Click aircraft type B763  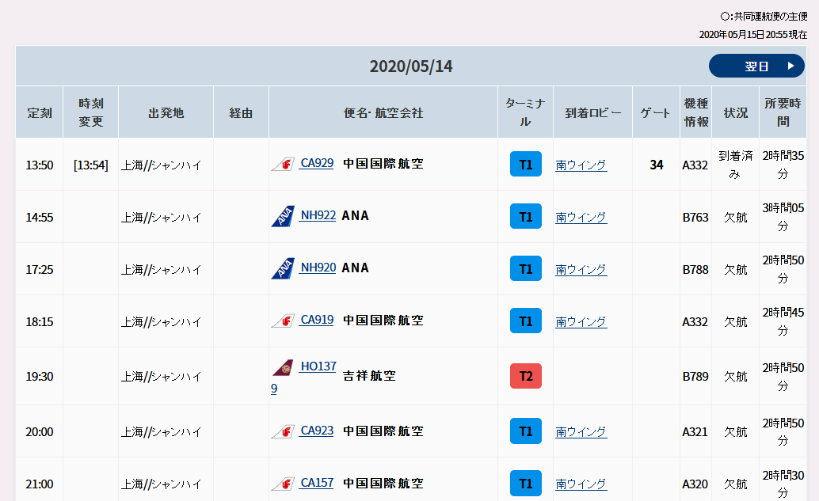(x=695, y=218)
